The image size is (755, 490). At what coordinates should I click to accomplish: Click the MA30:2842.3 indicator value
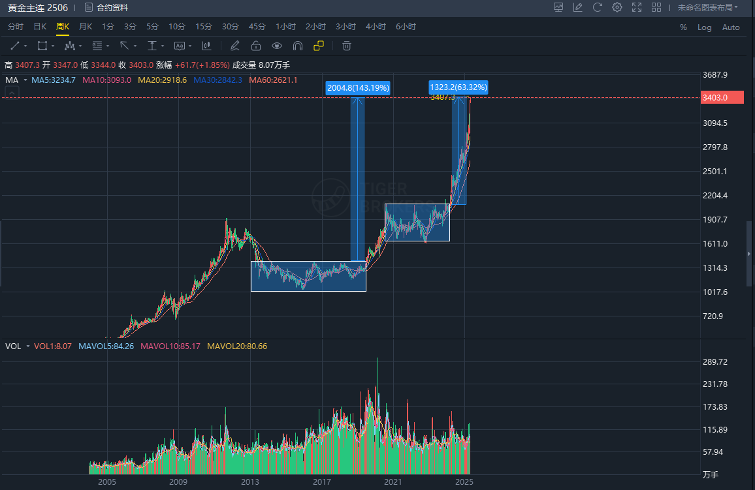[217, 80]
